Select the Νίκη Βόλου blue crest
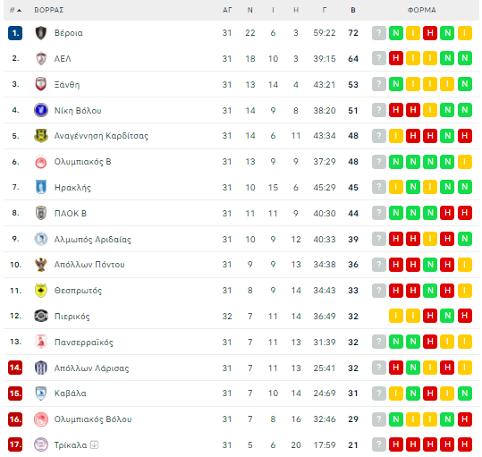 (x=41, y=110)
